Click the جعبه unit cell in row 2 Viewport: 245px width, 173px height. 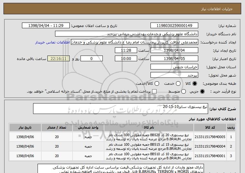88,147
